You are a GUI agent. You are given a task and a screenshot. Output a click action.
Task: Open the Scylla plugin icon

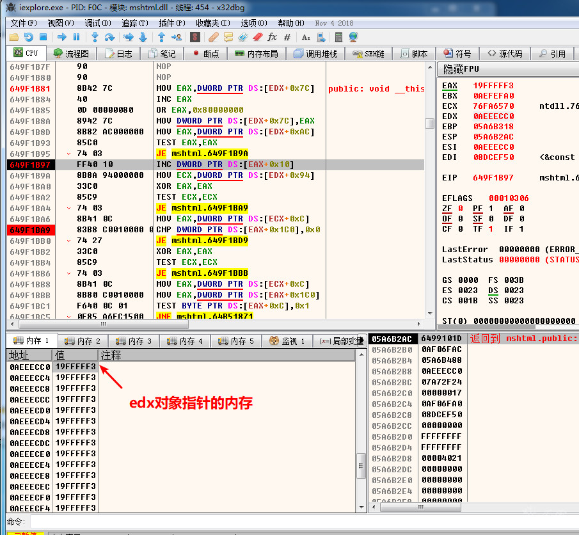(x=195, y=37)
